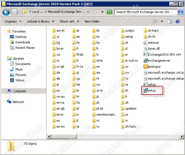185x155 pixels.
Task: Select the autorun file
Action: 151,43
